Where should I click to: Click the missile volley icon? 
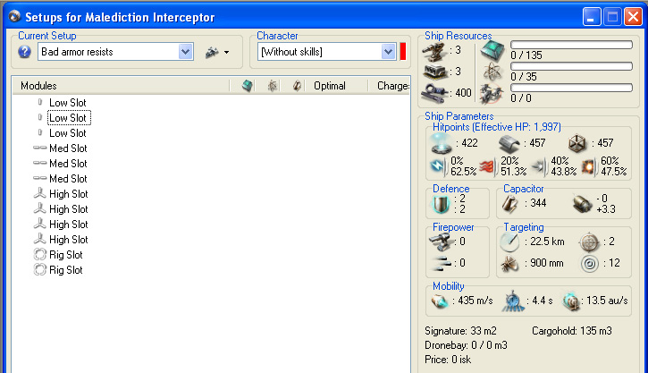(x=442, y=263)
